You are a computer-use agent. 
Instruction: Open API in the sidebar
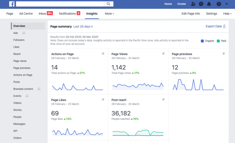coord(15,131)
